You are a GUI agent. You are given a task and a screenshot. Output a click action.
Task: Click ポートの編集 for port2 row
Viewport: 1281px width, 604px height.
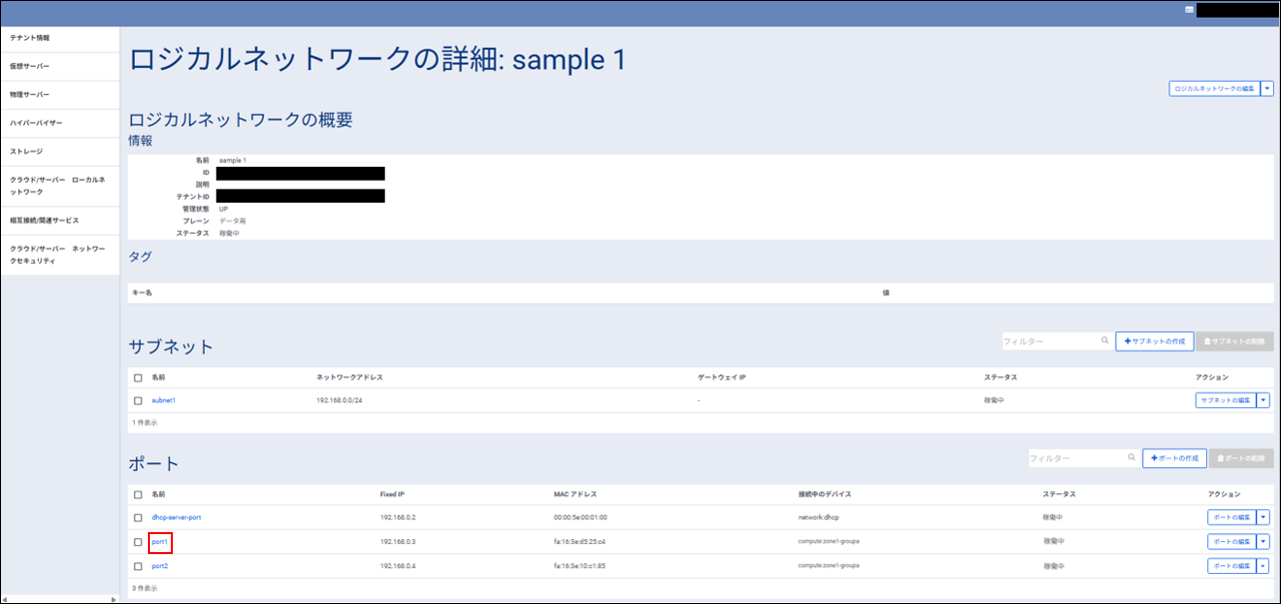tap(1231, 566)
